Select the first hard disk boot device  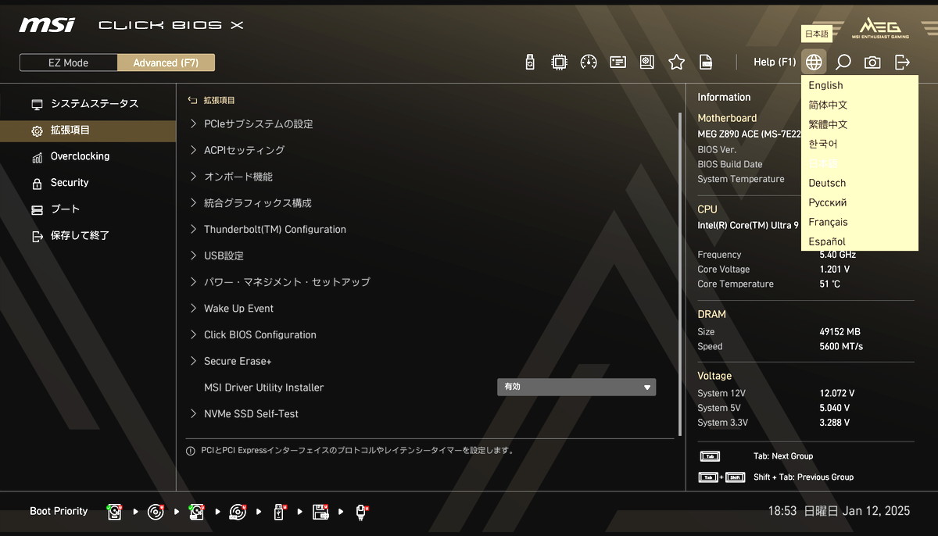point(115,512)
